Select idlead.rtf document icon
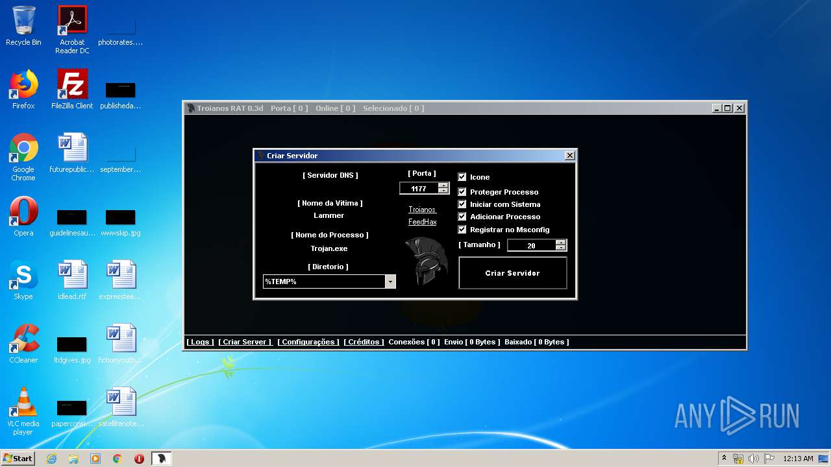The height and width of the screenshot is (467, 831). 72,280
